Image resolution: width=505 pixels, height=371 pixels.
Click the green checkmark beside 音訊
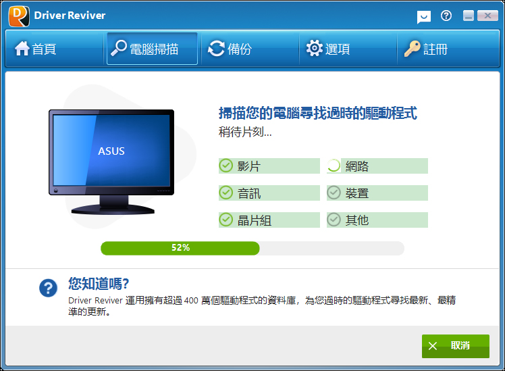225,193
